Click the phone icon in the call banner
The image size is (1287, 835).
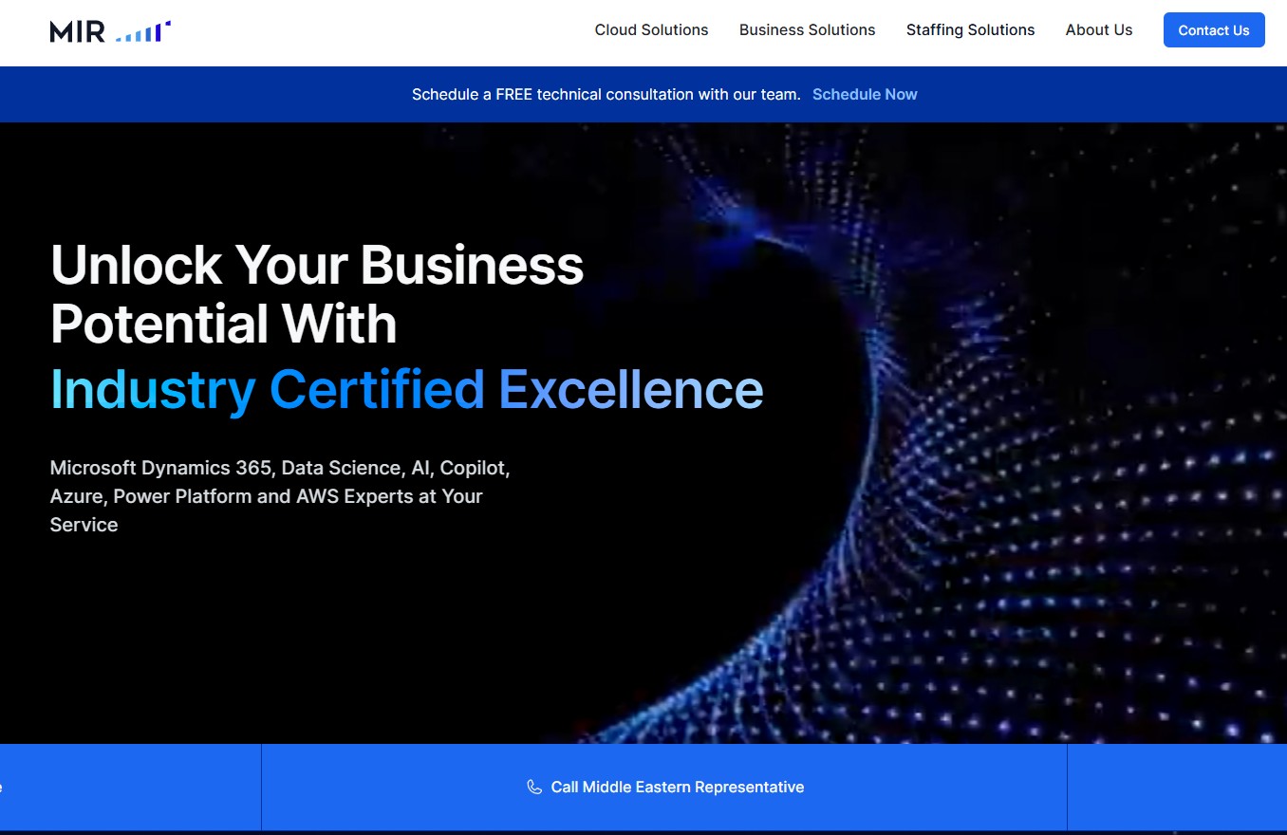tap(533, 787)
